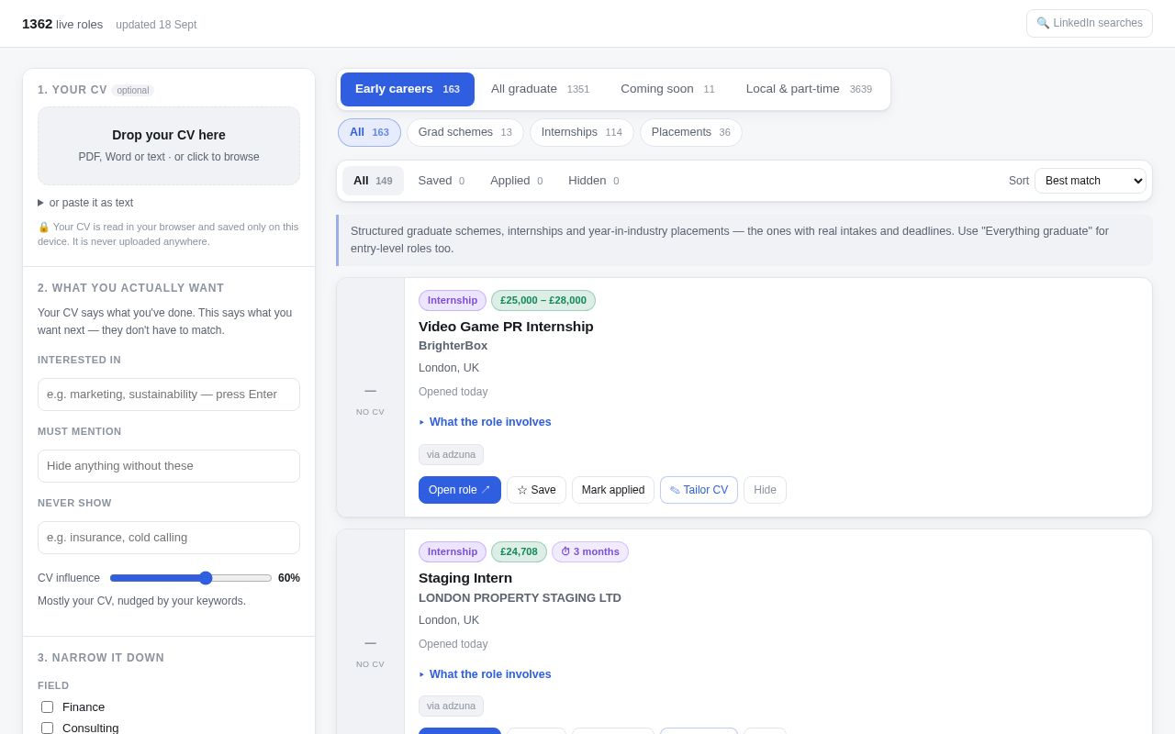Switch to the Early careers tab
Image resolution: width=1175 pixels, height=734 pixels.
point(408,89)
